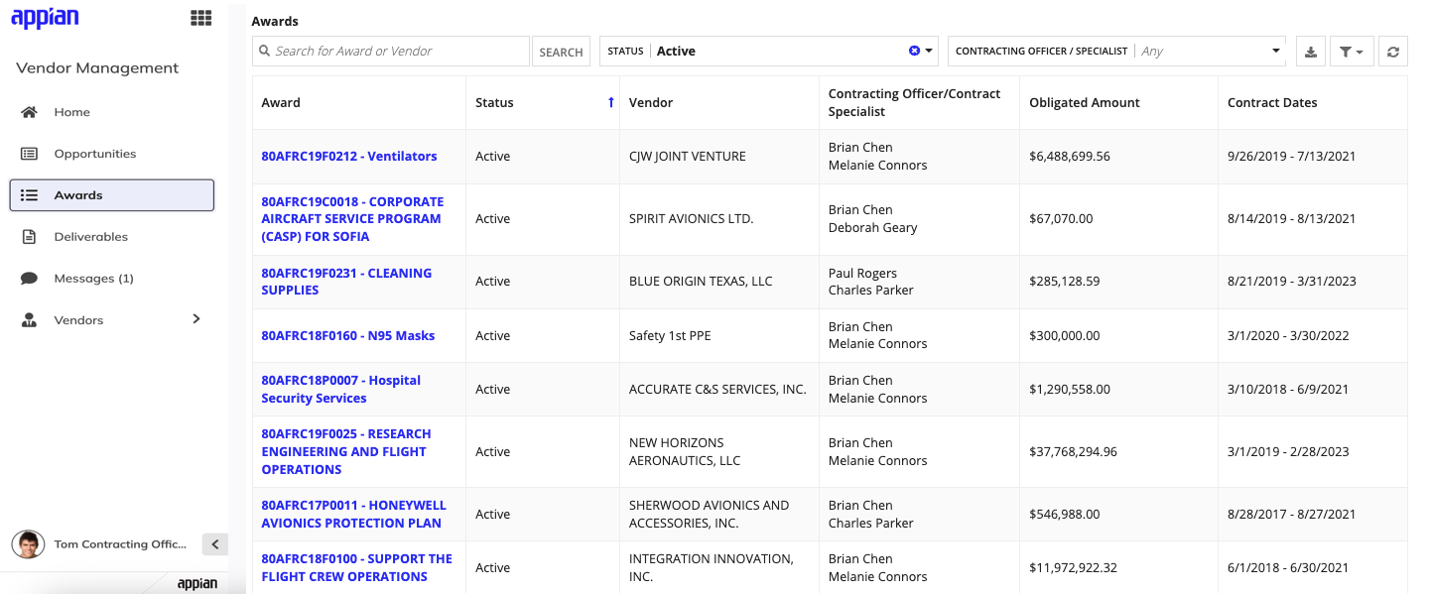Click the Vendor Management site title
Image resolution: width=1430 pixels, height=594 pixels.
pos(97,68)
